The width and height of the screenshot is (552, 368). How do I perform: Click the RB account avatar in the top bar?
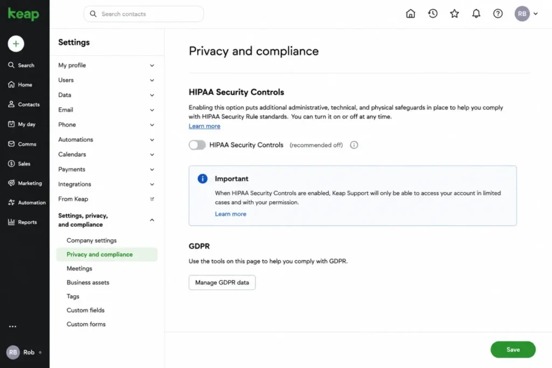point(522,13)
